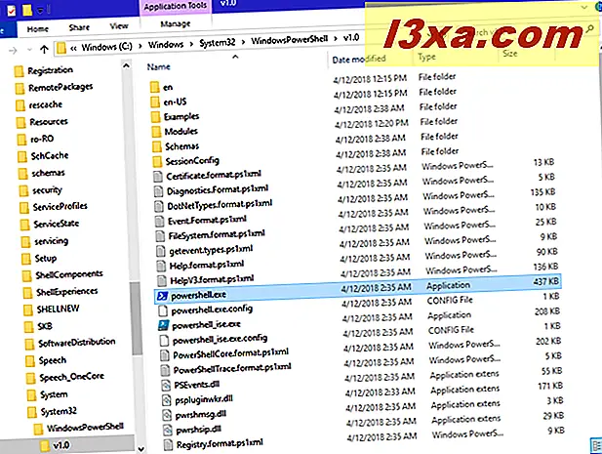Select powershell.exe application icon

tap(162, 296)
